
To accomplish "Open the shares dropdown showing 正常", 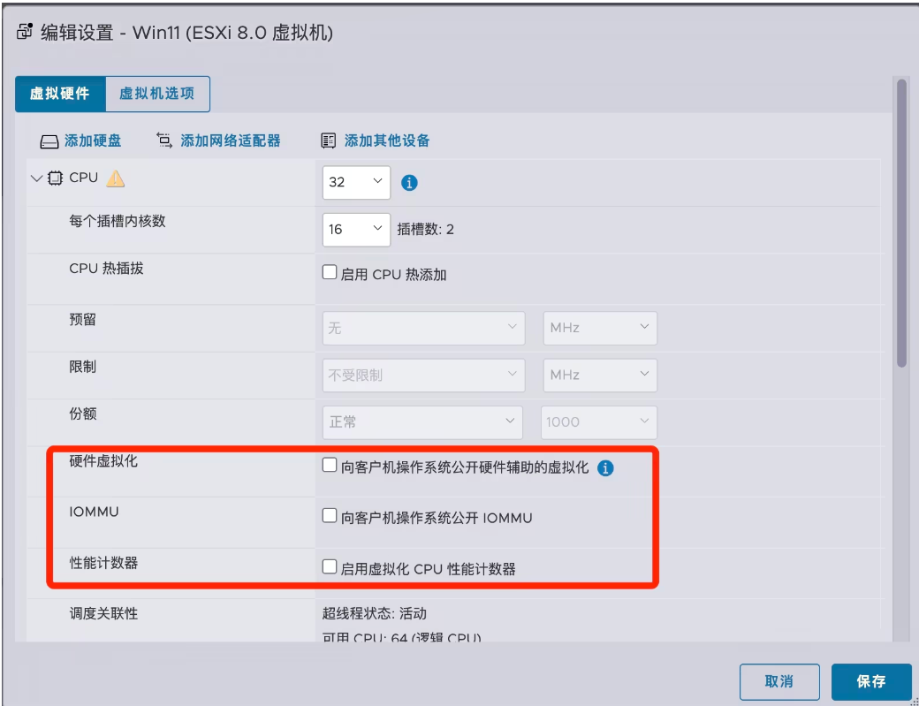I will click(422, 422).
